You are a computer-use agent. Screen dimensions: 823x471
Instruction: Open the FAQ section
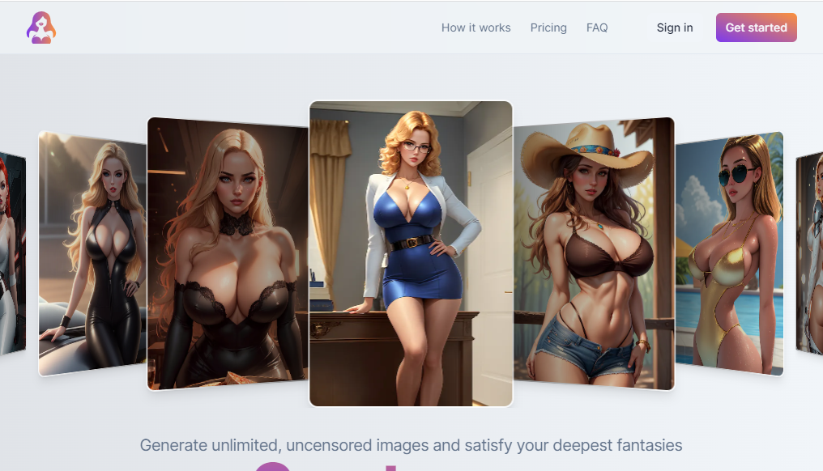[597, 27]
